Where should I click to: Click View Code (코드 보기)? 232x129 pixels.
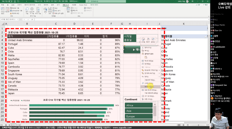57,11
